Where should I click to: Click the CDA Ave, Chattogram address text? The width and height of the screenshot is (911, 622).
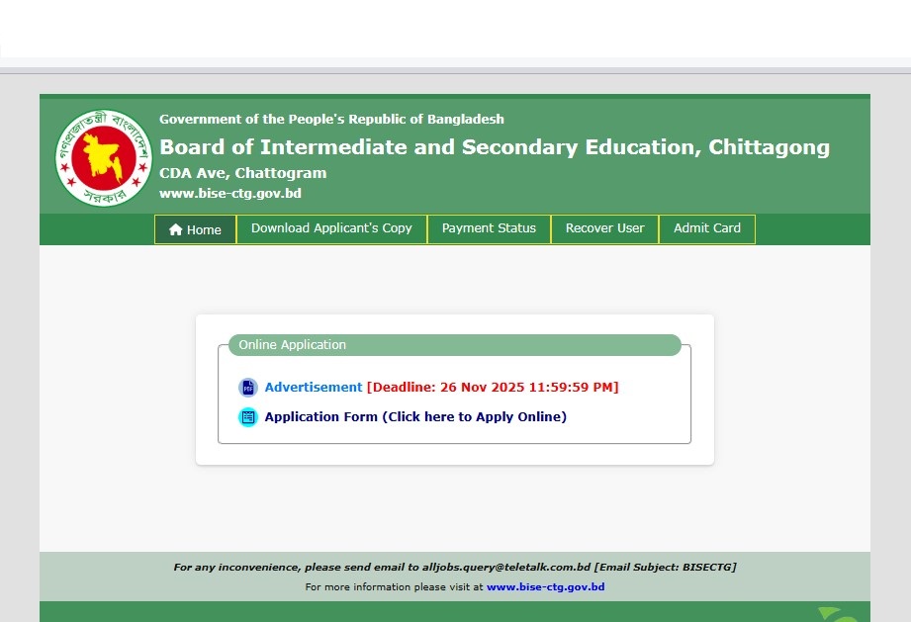242,173
